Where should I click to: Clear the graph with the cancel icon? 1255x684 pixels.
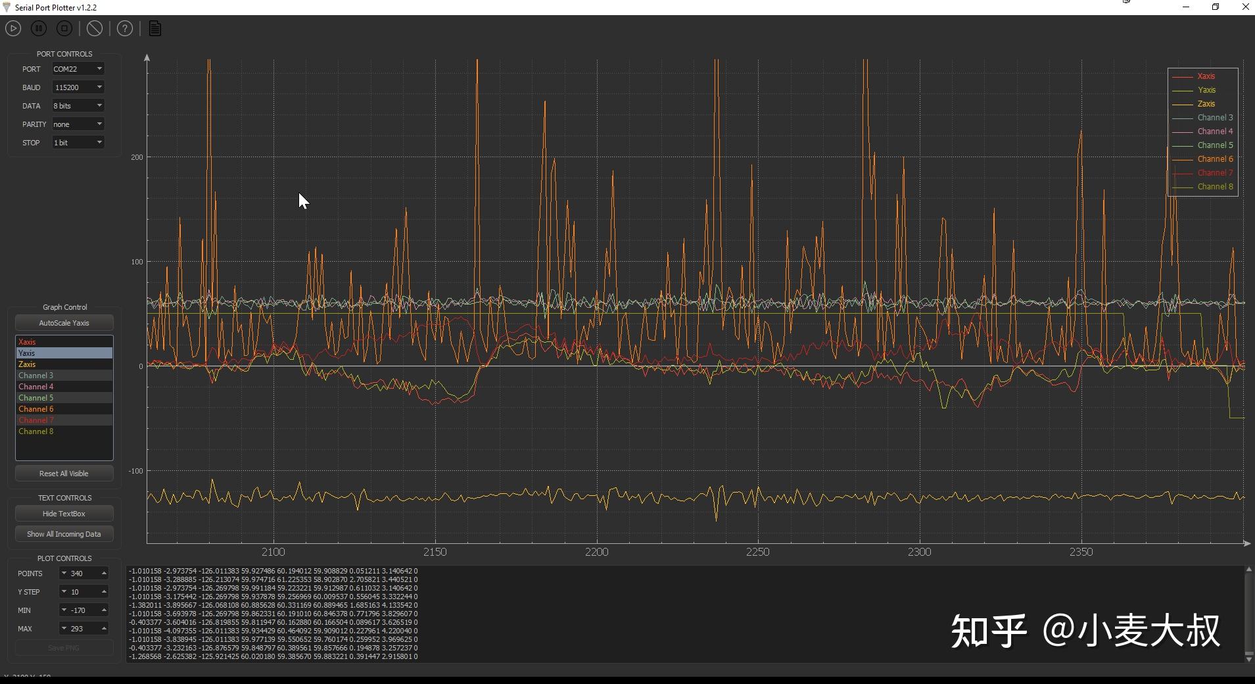click(95, 28)
